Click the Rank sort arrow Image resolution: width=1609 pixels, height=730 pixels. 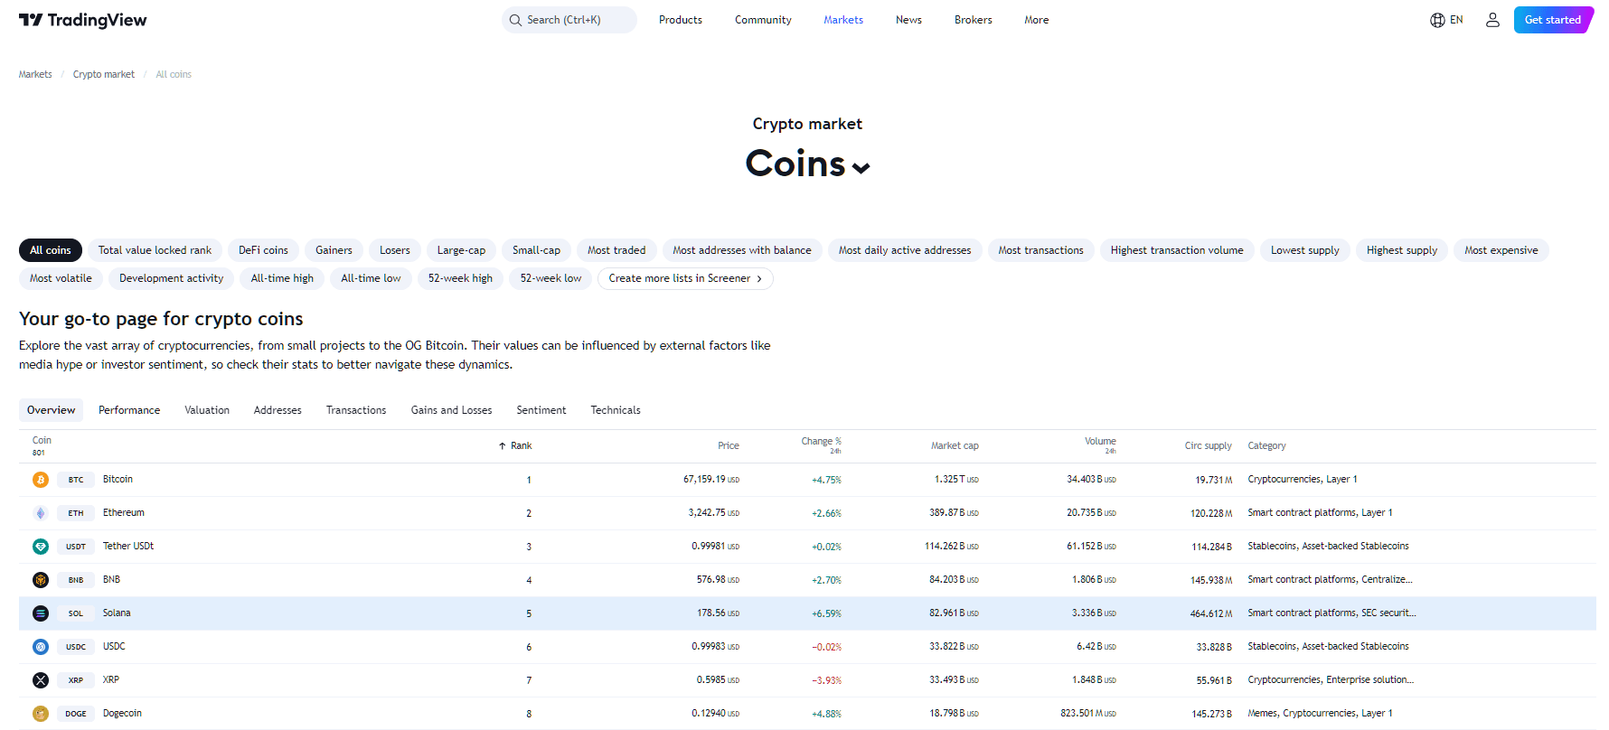click(x=502, y=446)
